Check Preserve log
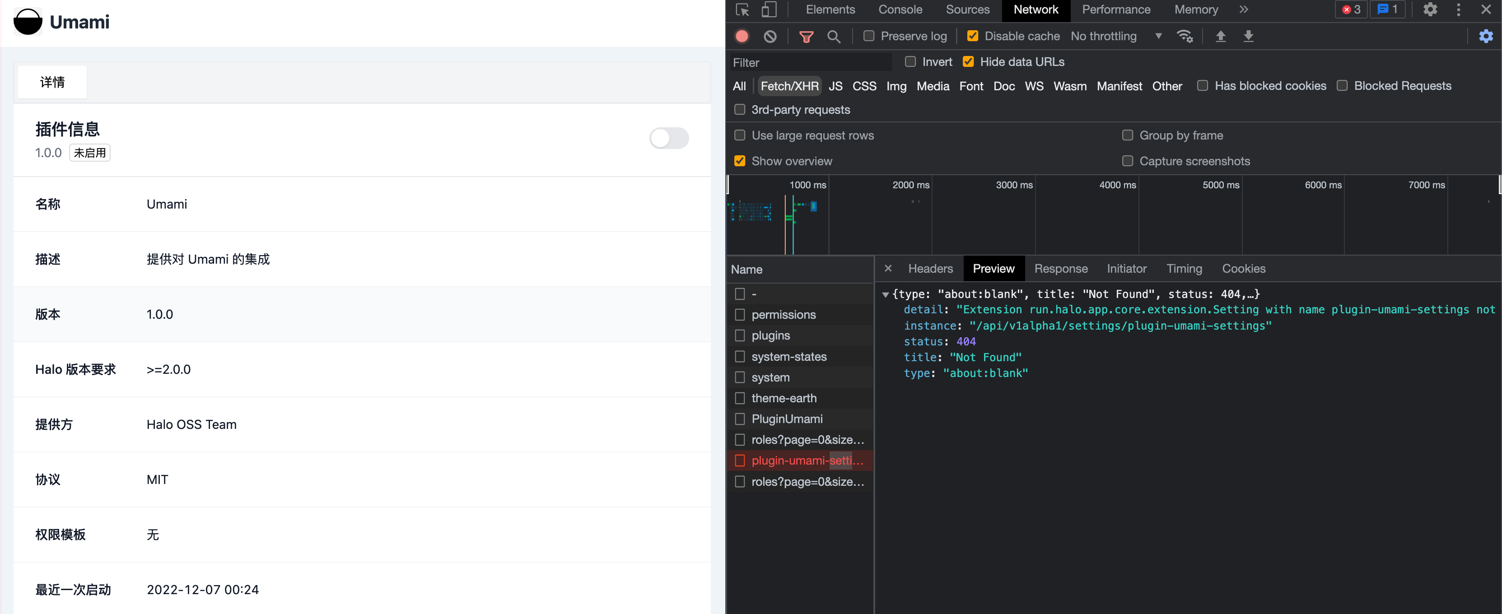The height and width of the screenshot is (614, 1502). (x=869, y=36)
